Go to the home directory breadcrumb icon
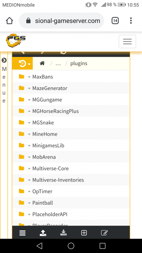 [42, 63]
